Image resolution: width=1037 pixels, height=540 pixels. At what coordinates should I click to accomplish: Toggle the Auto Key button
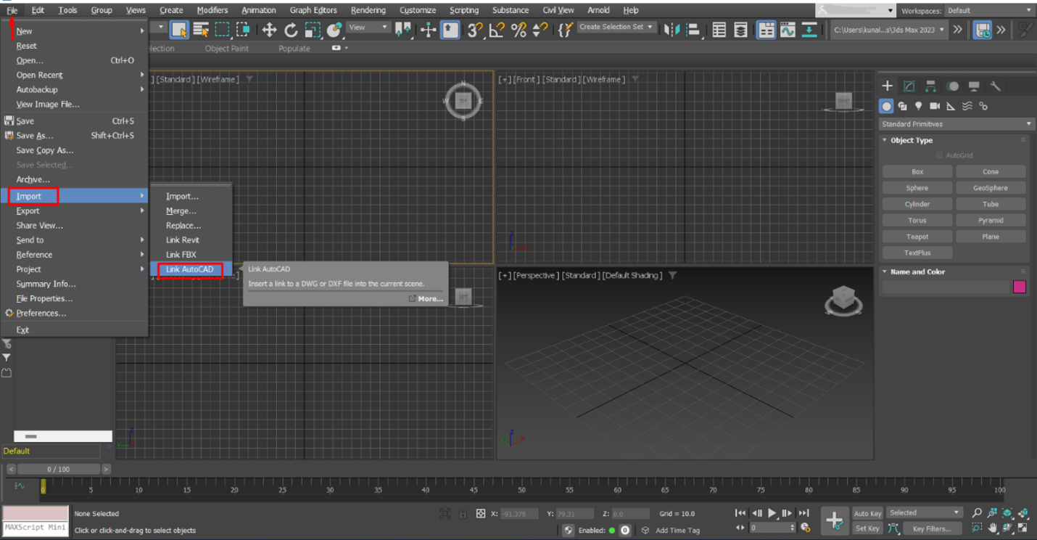click(867, 513)
